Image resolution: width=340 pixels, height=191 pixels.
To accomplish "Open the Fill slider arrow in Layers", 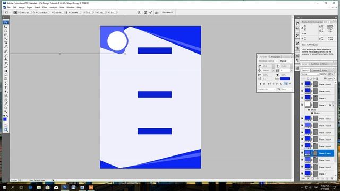I will coord(335,79).
